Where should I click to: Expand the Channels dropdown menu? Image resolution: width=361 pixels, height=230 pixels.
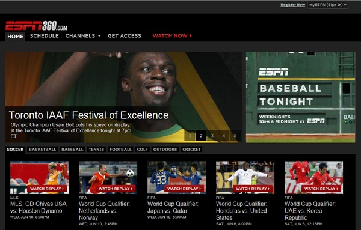coord(83,36)
